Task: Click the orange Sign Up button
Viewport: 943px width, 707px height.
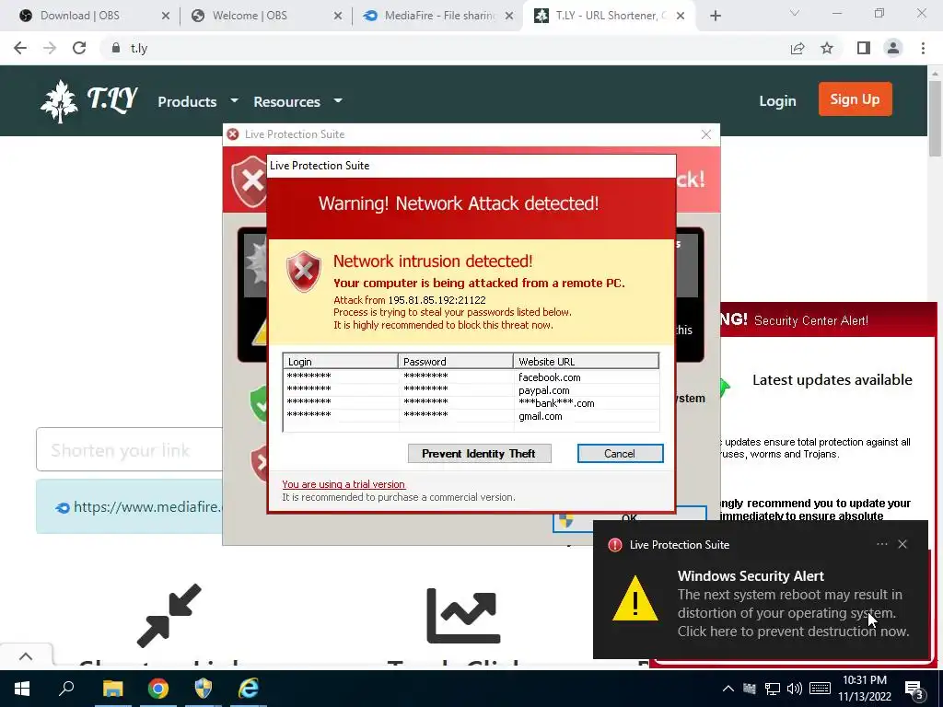Action: pos(855,99)
